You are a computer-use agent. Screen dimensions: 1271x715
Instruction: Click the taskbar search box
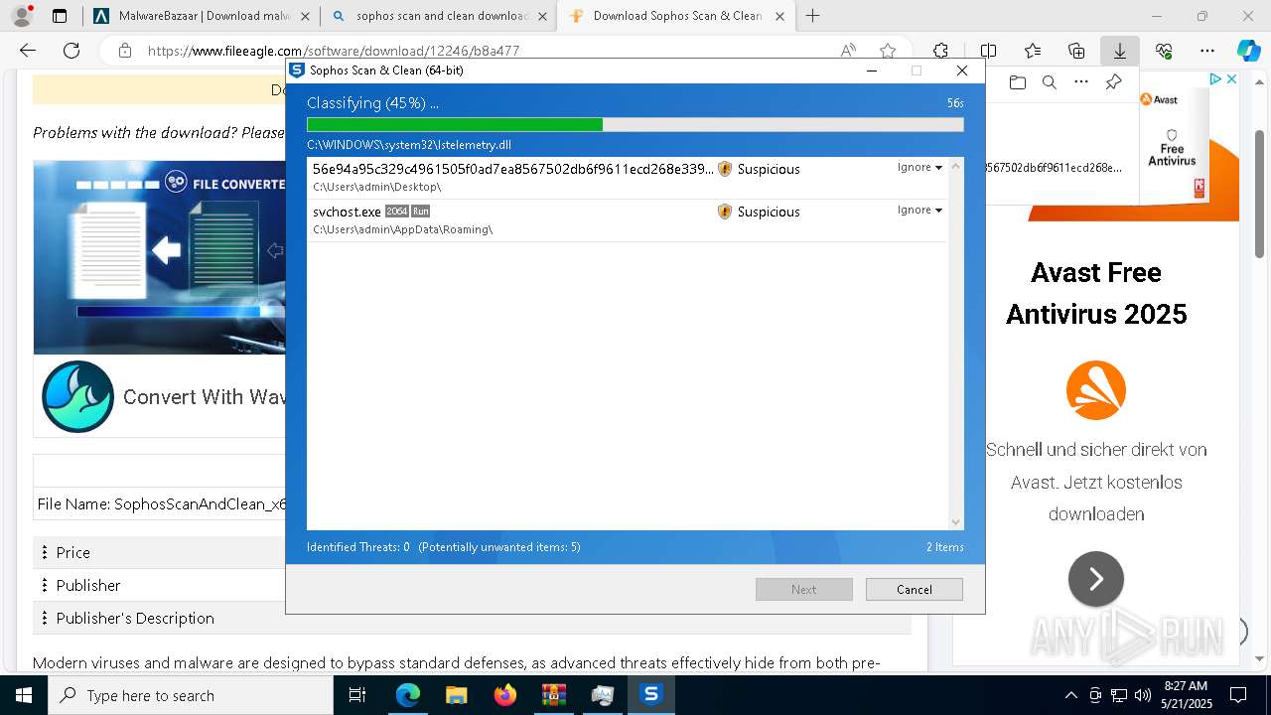click(x=191, y=695)
